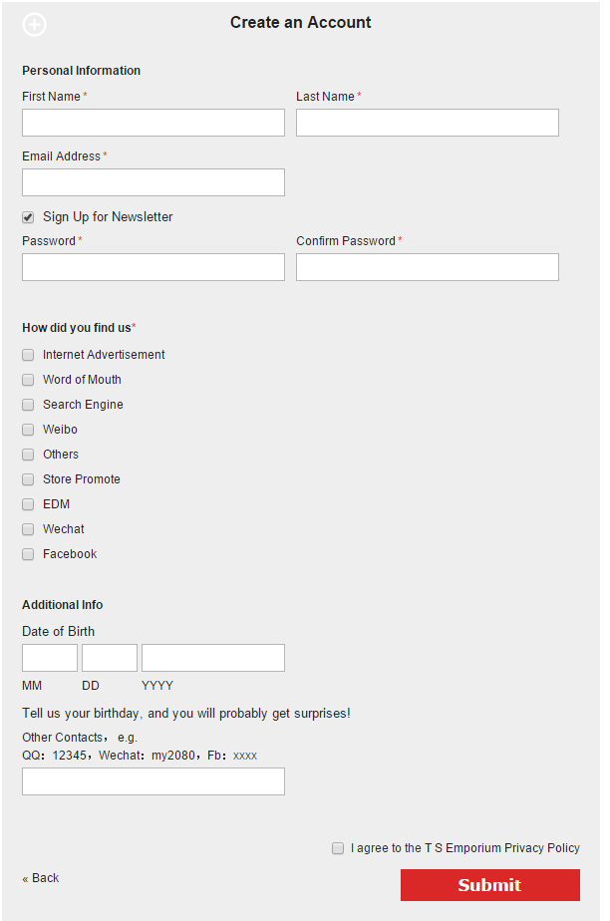Go back via the « Back link

click(41, 878)
